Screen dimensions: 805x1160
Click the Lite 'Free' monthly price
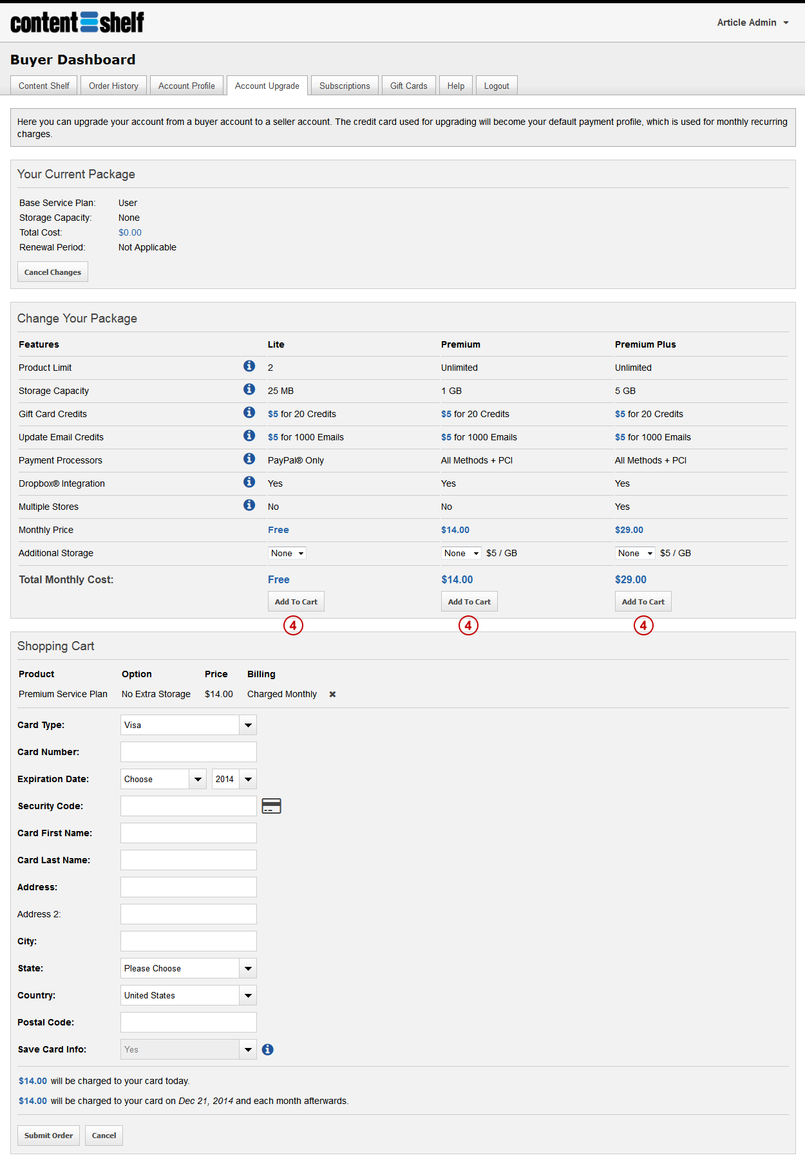click(x=278, y=530)
